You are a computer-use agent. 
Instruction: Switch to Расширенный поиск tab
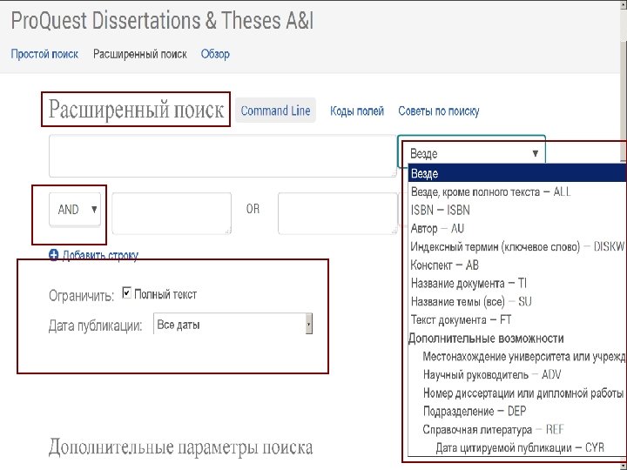[140, 54]
